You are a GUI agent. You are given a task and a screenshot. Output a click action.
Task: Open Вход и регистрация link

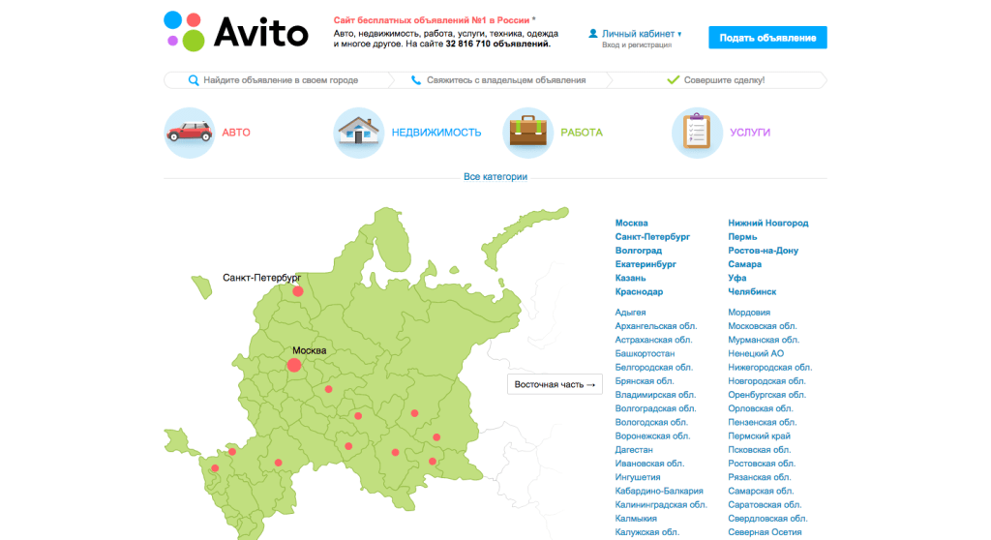[x=637, y=45]
